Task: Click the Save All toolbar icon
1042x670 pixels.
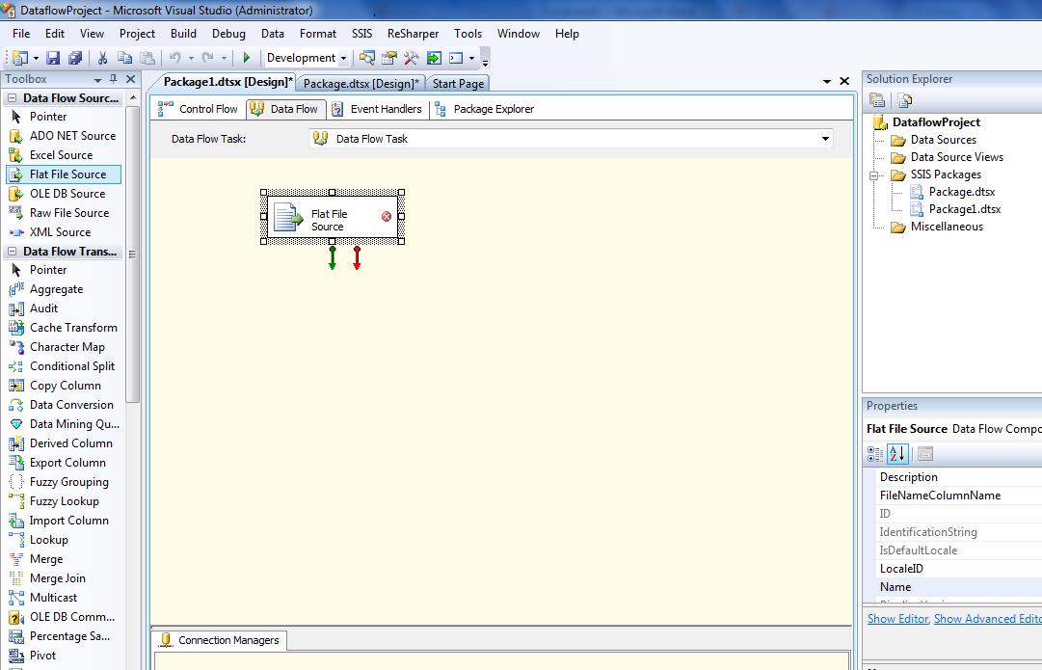Action: point(74,58)
